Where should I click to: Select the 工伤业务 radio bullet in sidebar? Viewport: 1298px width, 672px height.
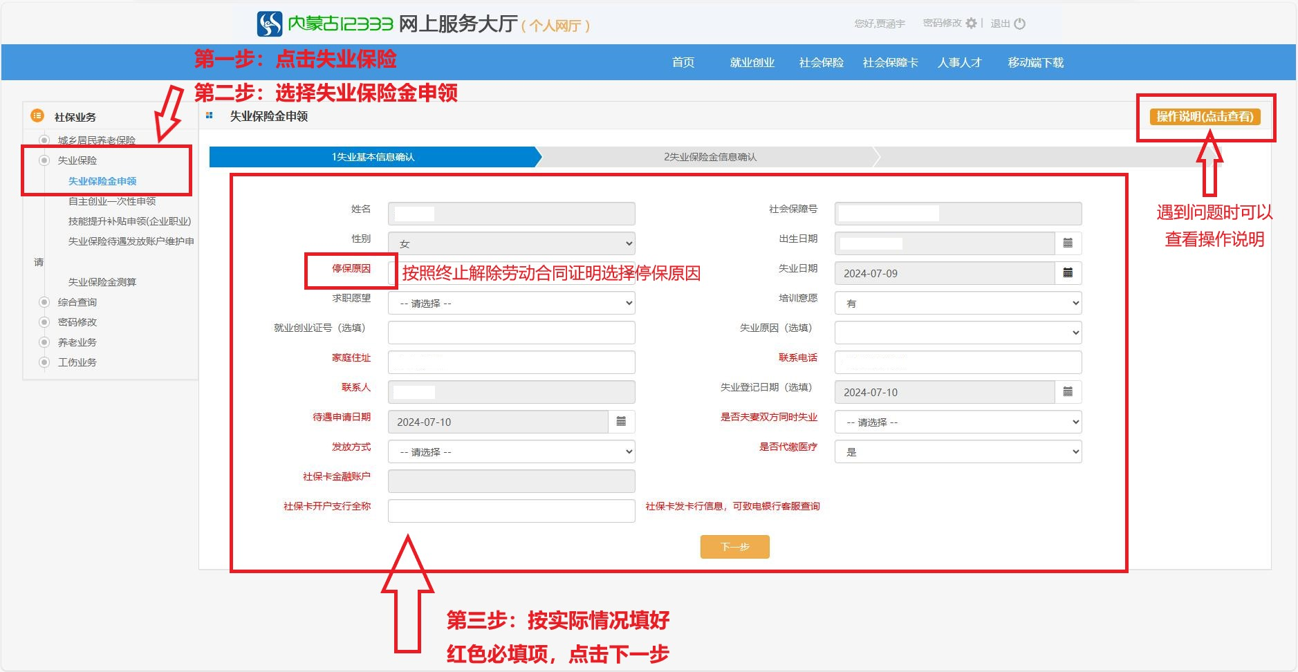tap(44, 362)
